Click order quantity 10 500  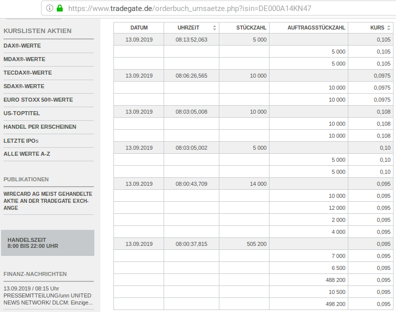tap(337, 292)
